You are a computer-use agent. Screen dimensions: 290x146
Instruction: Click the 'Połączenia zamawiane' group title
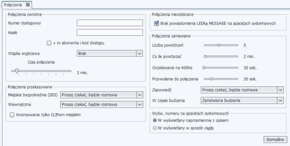pos(171,36)
